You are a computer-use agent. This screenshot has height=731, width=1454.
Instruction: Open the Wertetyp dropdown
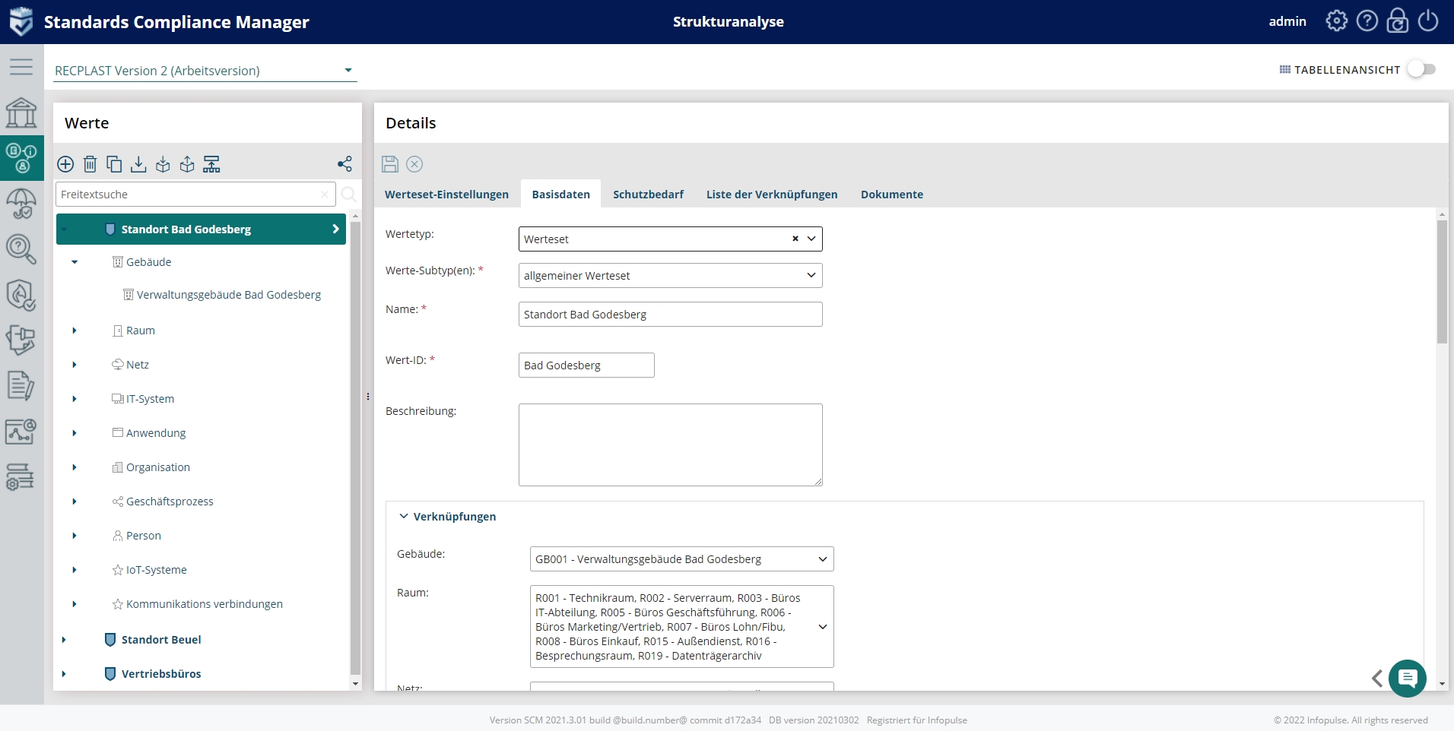tap(811, 239)
